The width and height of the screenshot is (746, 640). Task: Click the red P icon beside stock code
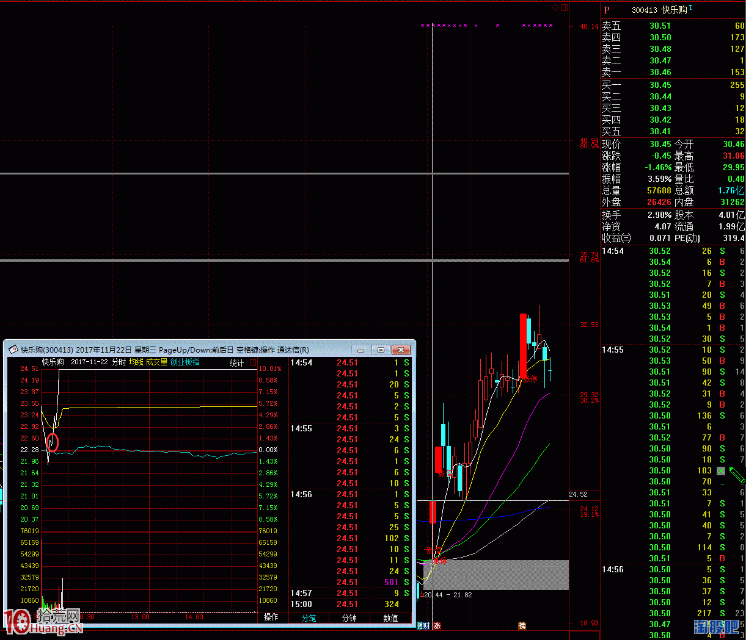[x=607, y=10]
